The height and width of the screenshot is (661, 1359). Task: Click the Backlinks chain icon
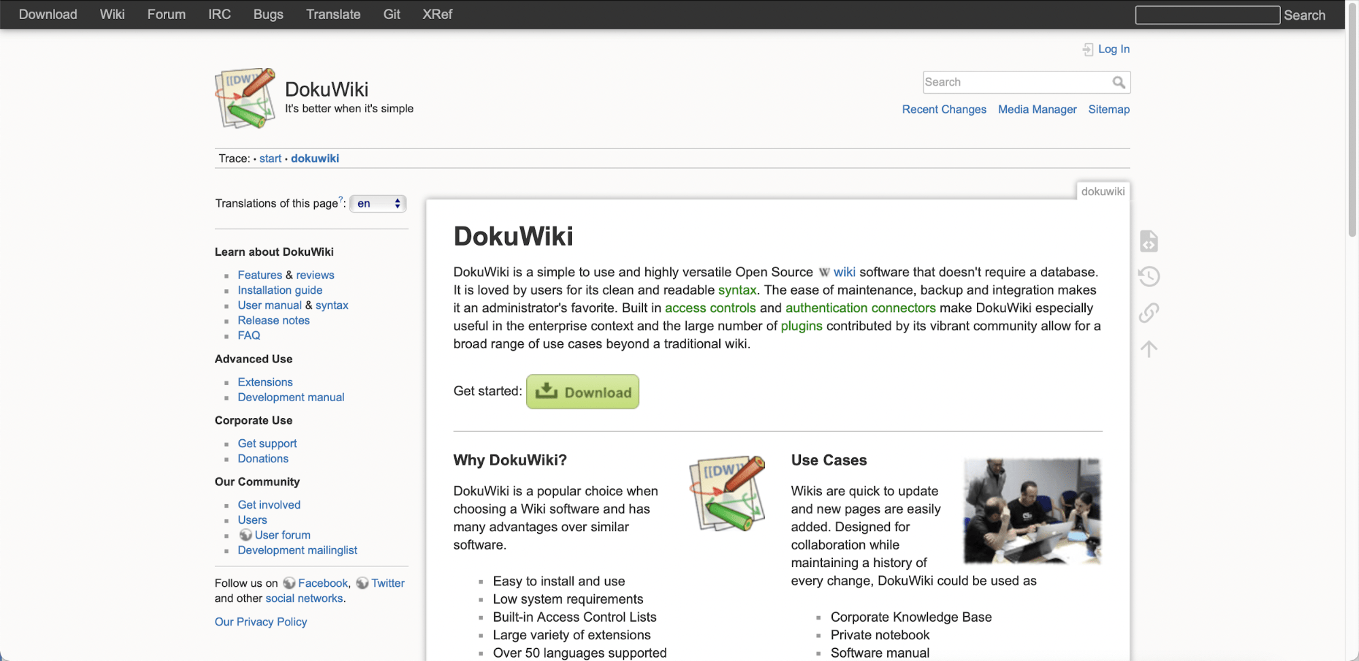[x=1148, y=313]
